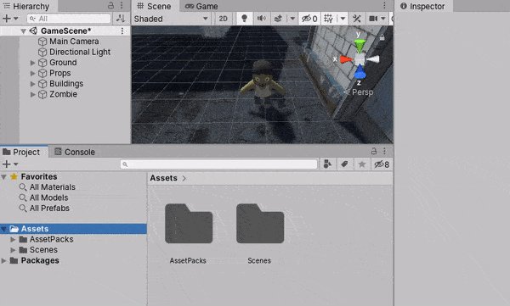Toggle the scene gizmo lock icon

click(382, 38)
